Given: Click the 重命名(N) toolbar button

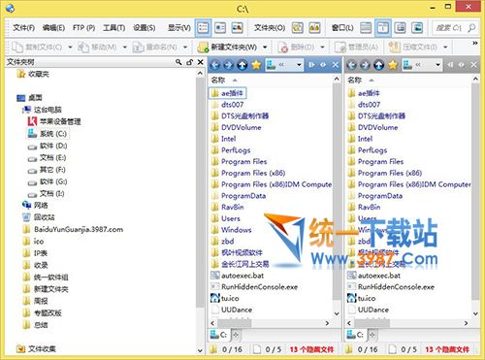Looking at the screenshot, I should click(155, 48).
